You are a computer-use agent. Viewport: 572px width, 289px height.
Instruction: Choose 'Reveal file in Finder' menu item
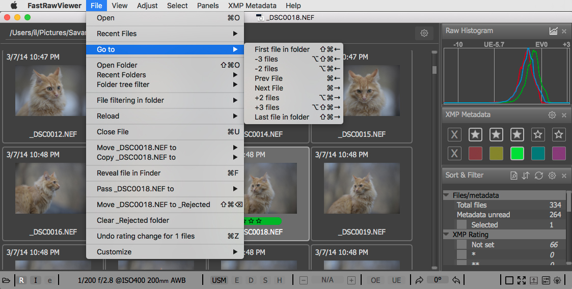tap(129, 173)
